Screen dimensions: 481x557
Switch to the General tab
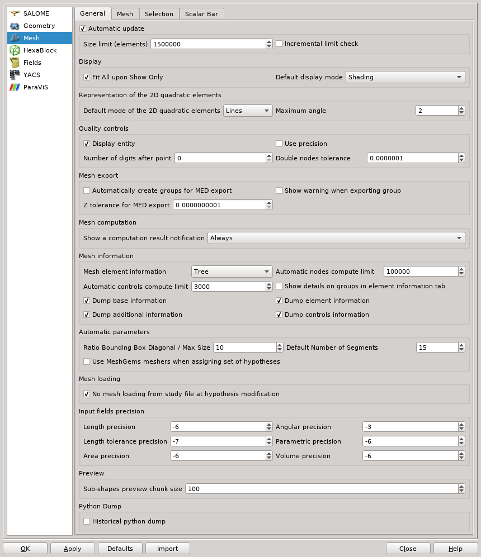click(93, 13)
